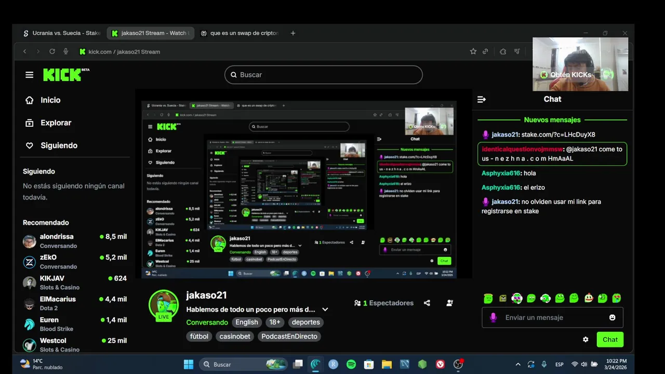665x374 pixels.
Task: Open the clock showing 10:22 PM
Action: 616,364
